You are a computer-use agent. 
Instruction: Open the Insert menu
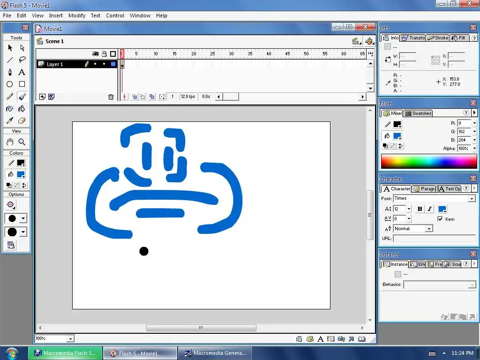[x=56, y=15]
